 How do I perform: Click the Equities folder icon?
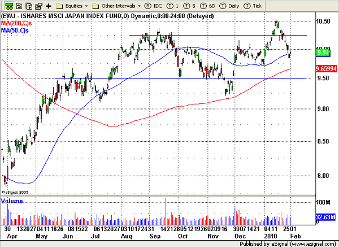(59, 6)
